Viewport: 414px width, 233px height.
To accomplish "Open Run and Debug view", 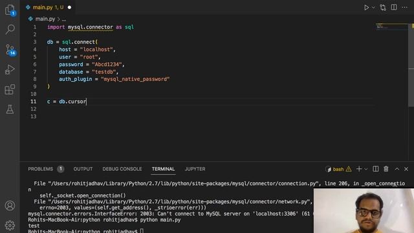I will point(10,69).
